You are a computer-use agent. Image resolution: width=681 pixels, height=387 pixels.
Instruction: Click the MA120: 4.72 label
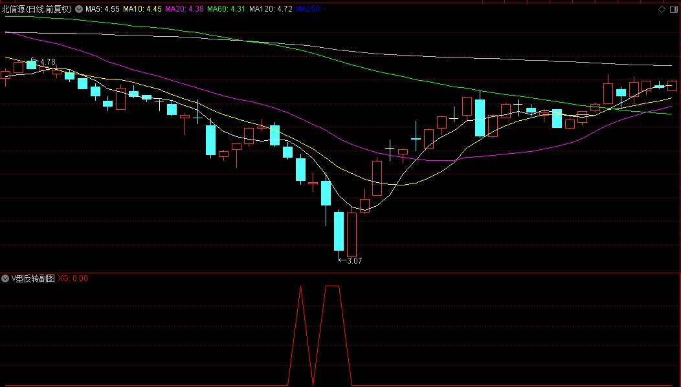click(271, 9)
